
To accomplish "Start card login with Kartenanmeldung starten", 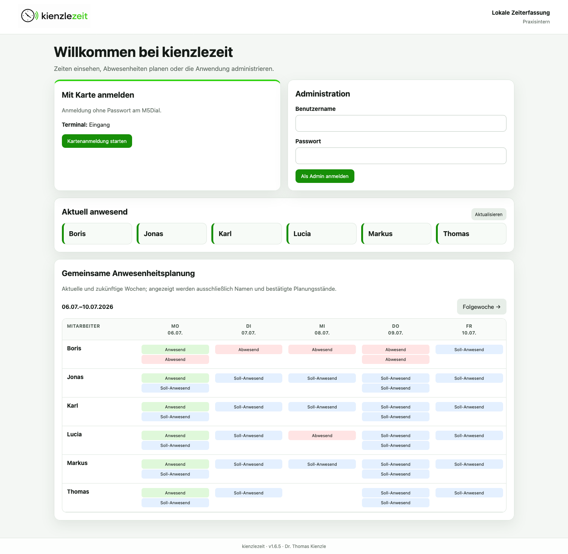I will [97, 141].
